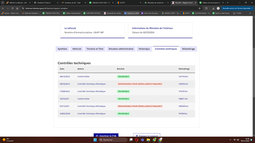The width and height of the screenshot is (255, 143).
Task: Open the weather widget on the taskbar
Action: click(8, 140)
